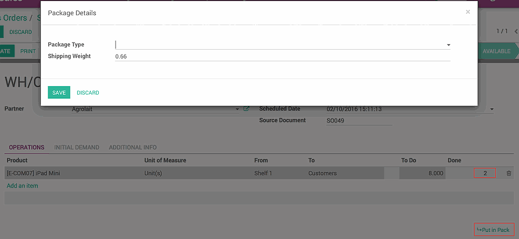Switch to the Operations tab
519x239 pixels.
26,147
